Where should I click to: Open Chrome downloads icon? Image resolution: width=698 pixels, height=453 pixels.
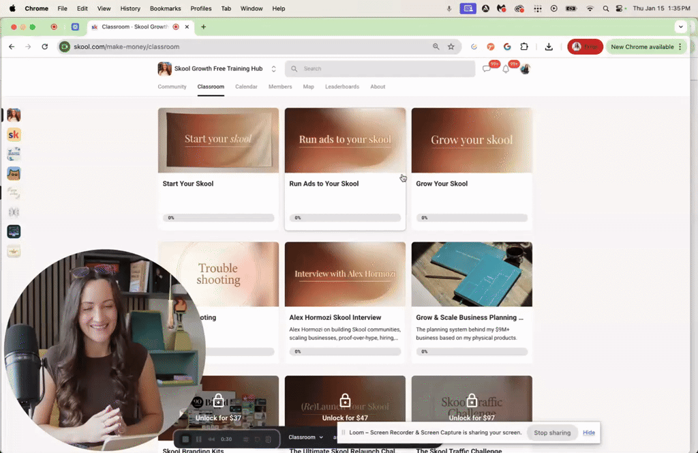[x=549, y=46]
